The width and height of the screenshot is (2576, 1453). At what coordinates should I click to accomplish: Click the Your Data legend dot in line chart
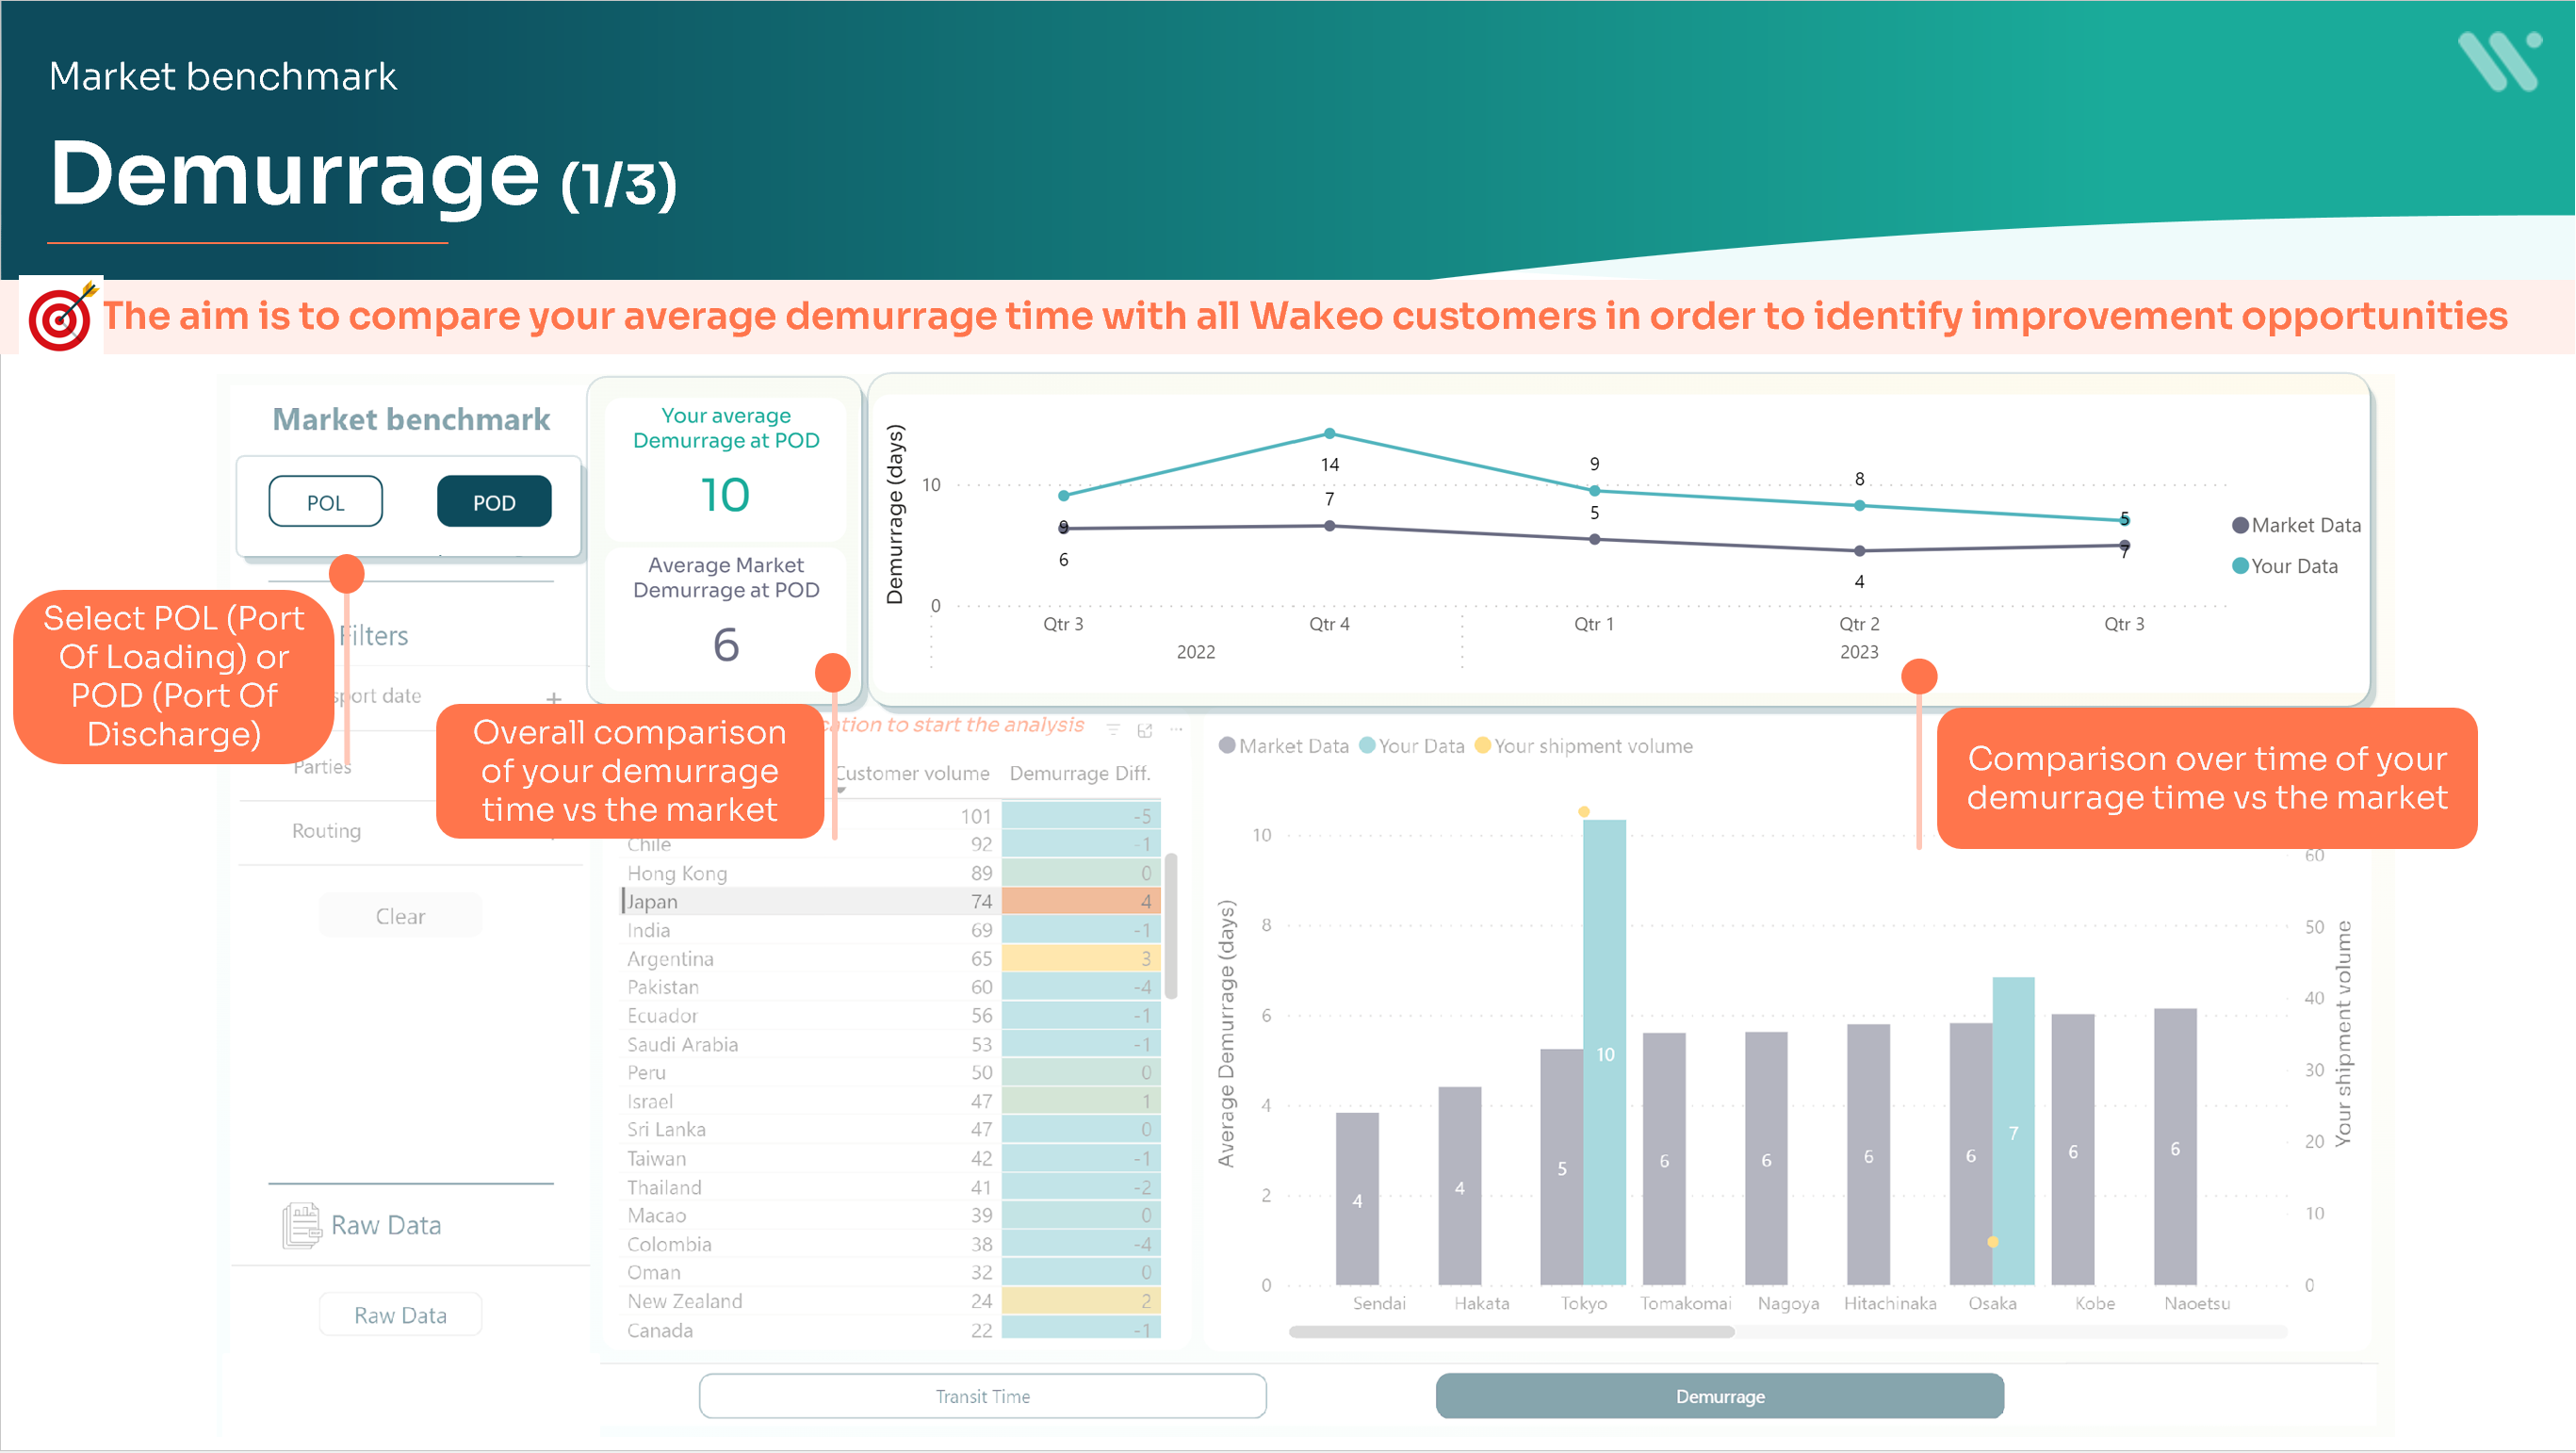(x=2240, y=566)
